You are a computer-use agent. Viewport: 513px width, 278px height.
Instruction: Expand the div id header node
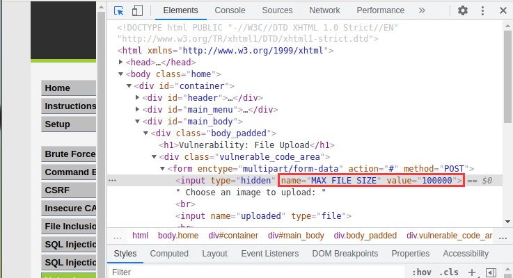(137, 98)
